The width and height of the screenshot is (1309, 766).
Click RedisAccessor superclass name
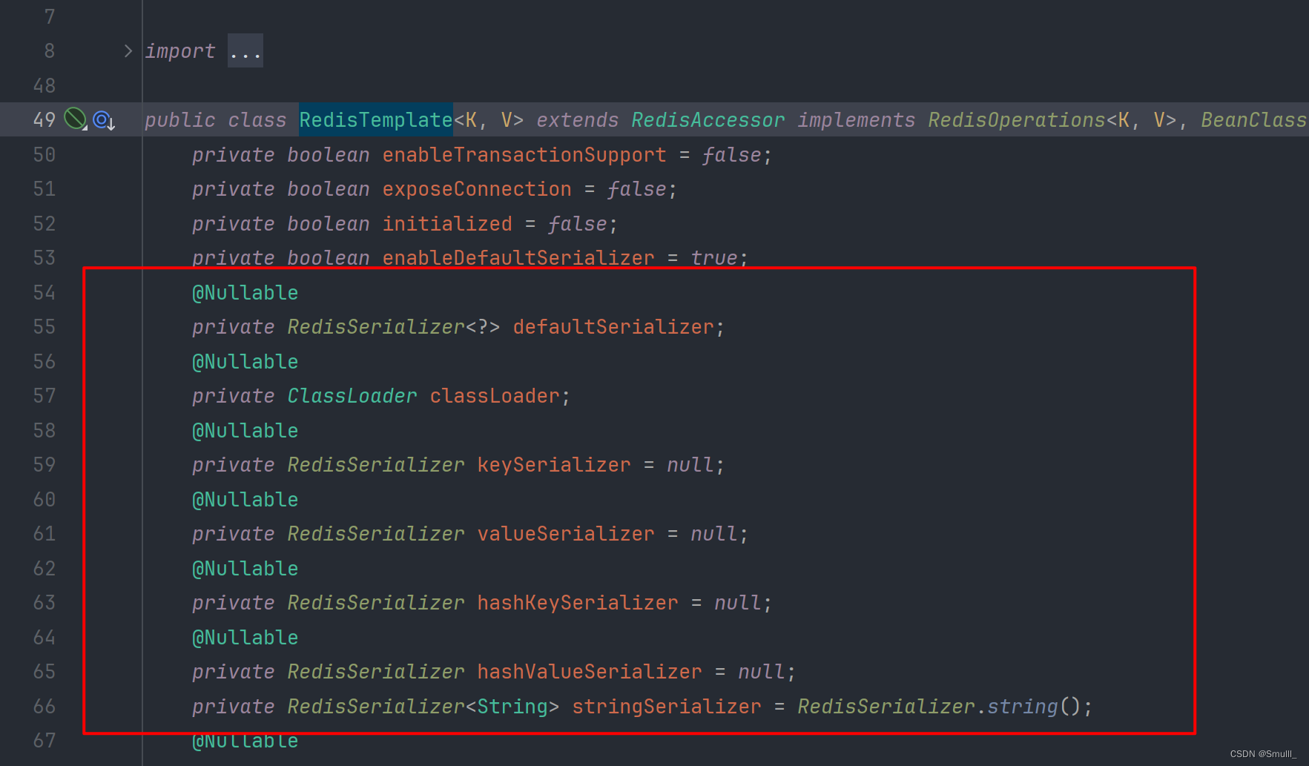(x=708, y=119)
